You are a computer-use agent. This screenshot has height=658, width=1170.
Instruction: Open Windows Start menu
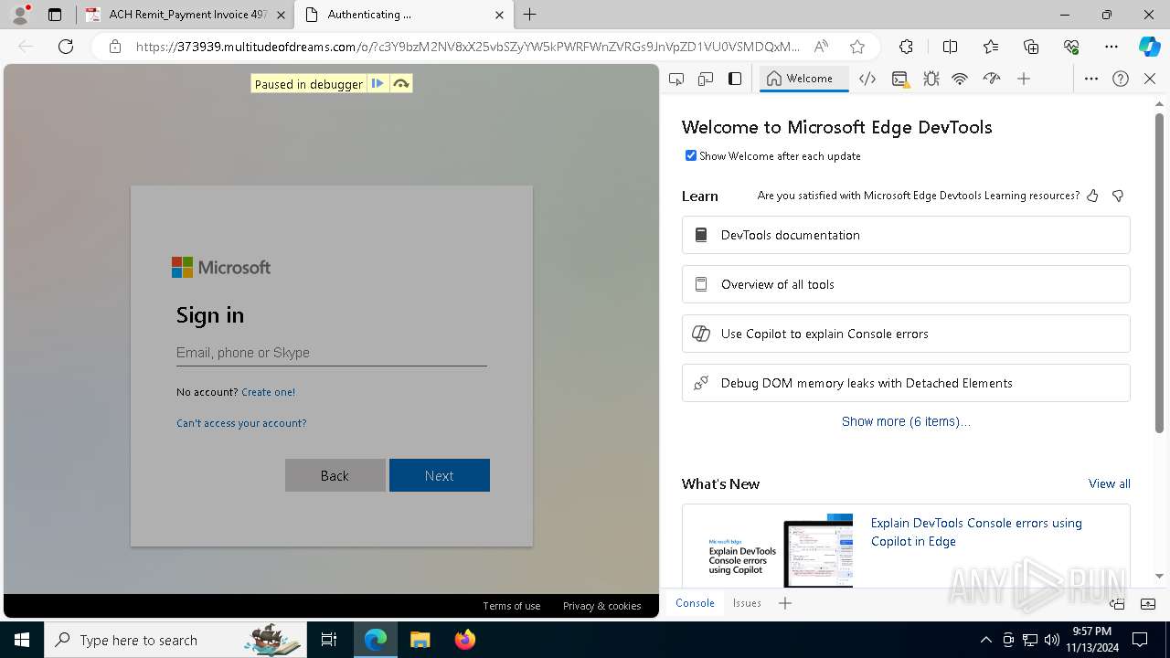[21, 640]
